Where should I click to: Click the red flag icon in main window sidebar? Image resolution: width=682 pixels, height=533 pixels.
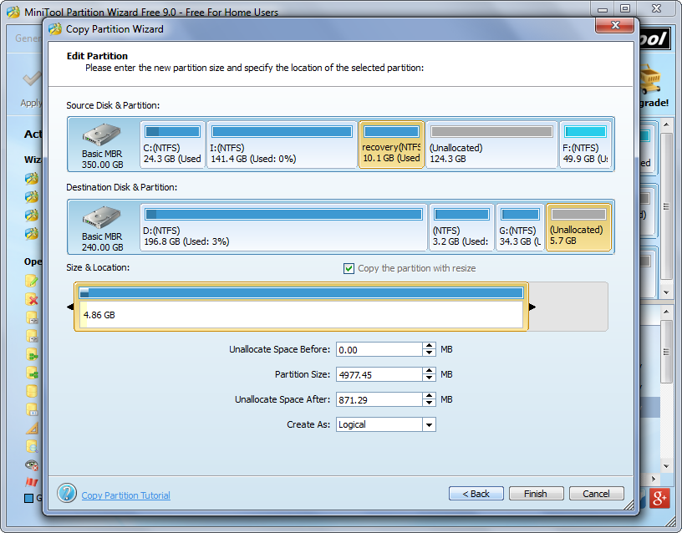[31, 482]
